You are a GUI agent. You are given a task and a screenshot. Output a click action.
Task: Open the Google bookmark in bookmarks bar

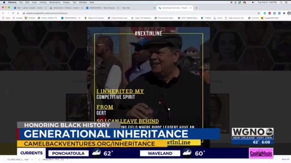tap(17, 18)
